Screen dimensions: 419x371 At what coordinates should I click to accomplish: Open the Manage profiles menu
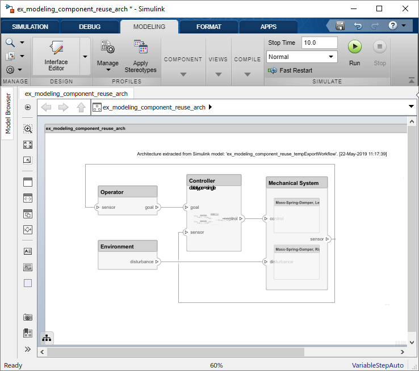(x=108, y=56)
